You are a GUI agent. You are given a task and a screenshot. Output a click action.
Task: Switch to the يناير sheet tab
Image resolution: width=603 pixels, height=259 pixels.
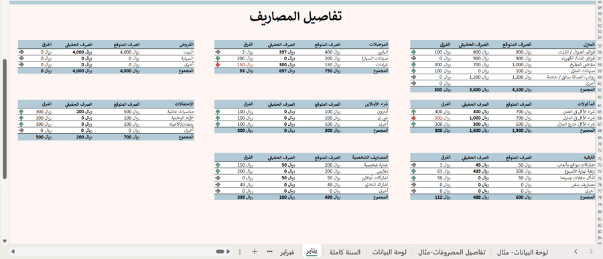coord(312,252)
